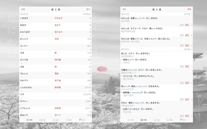Star the word かえります
Screen dimensions: 207x129
[x=21, y=36]
